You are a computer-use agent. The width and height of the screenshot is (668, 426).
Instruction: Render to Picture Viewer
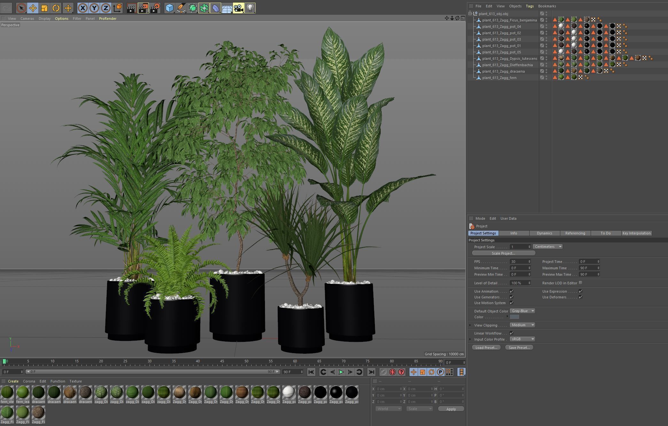tap(143, 8)
